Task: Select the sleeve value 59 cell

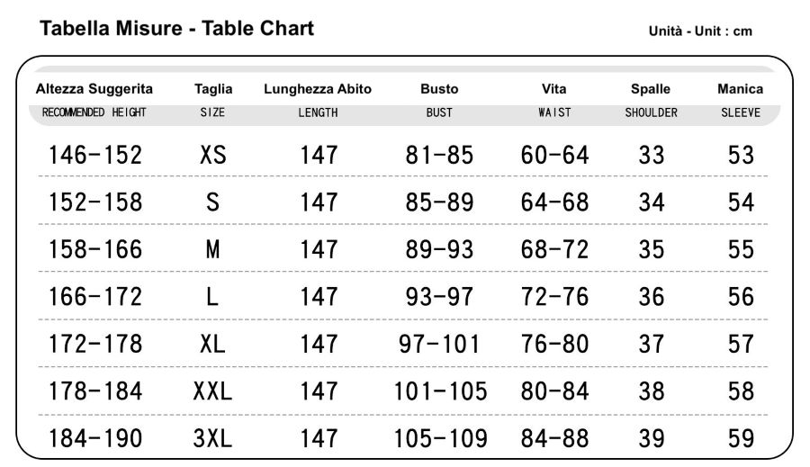Action: pos(741,439)
